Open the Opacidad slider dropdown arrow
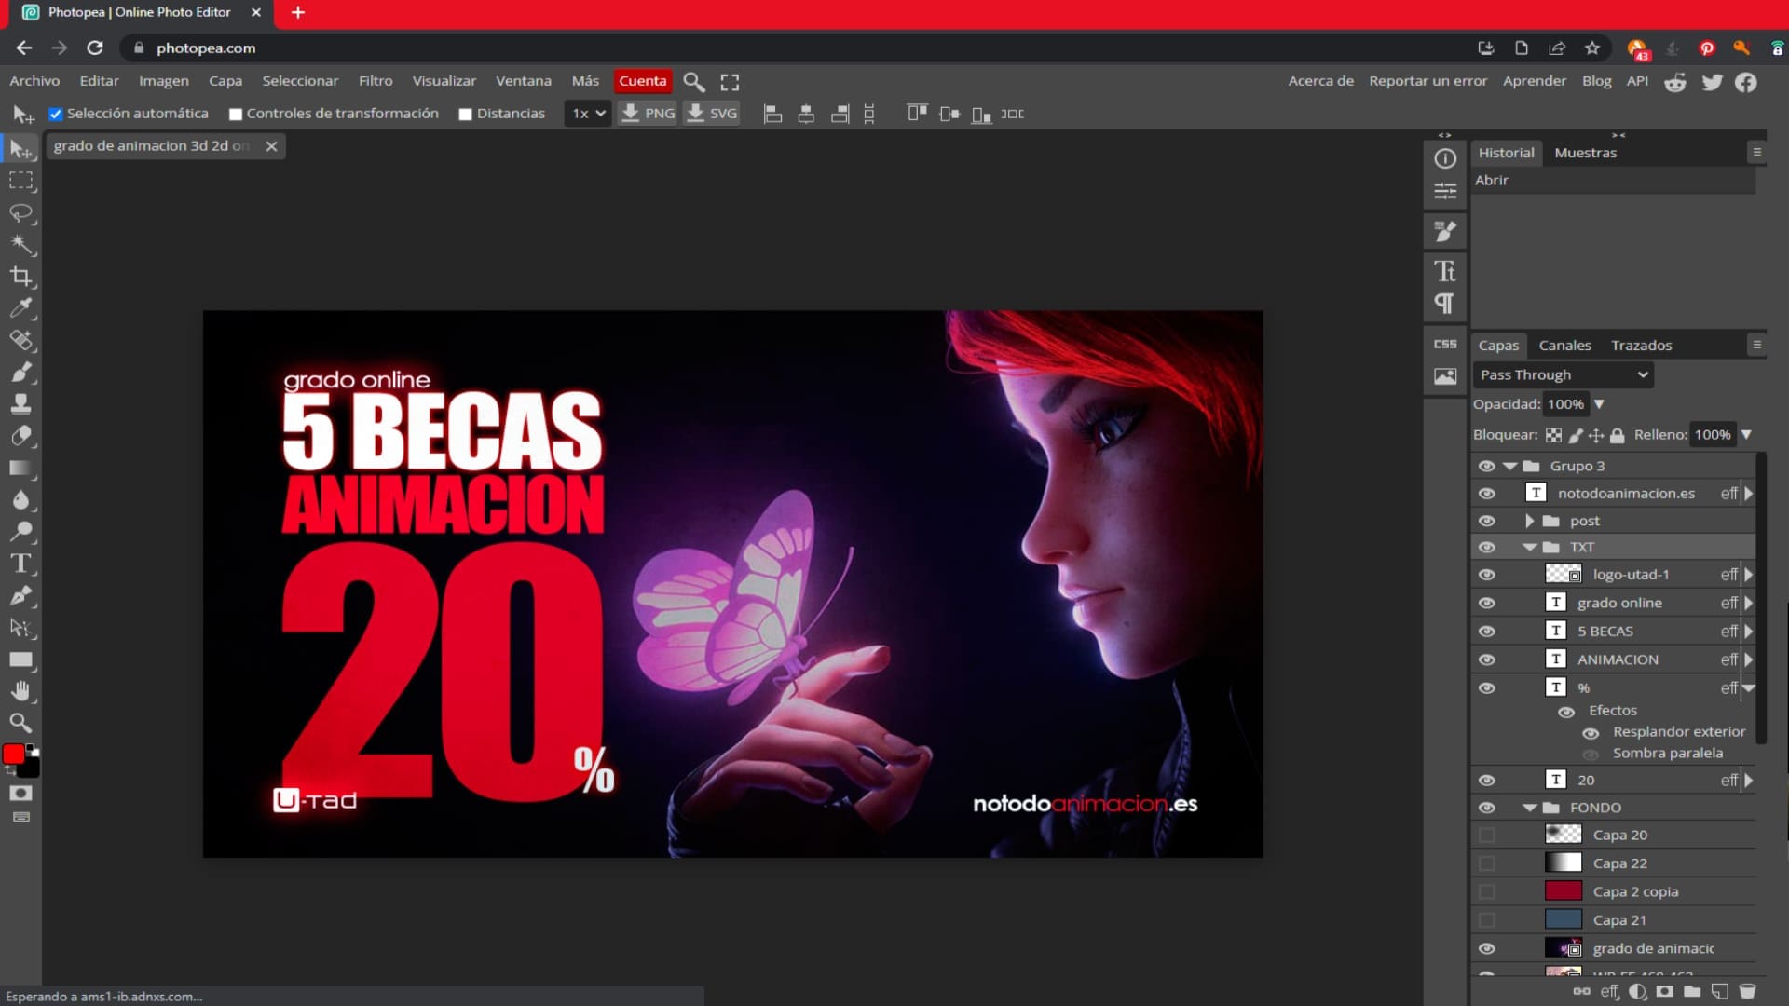 (x=1599, y=404)
